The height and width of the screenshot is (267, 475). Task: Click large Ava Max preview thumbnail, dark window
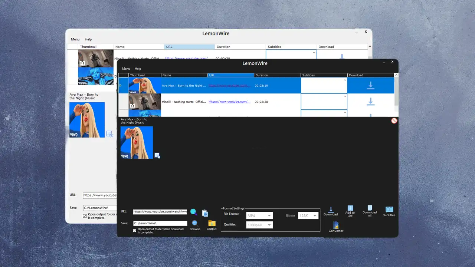click(x=137, y=142)
